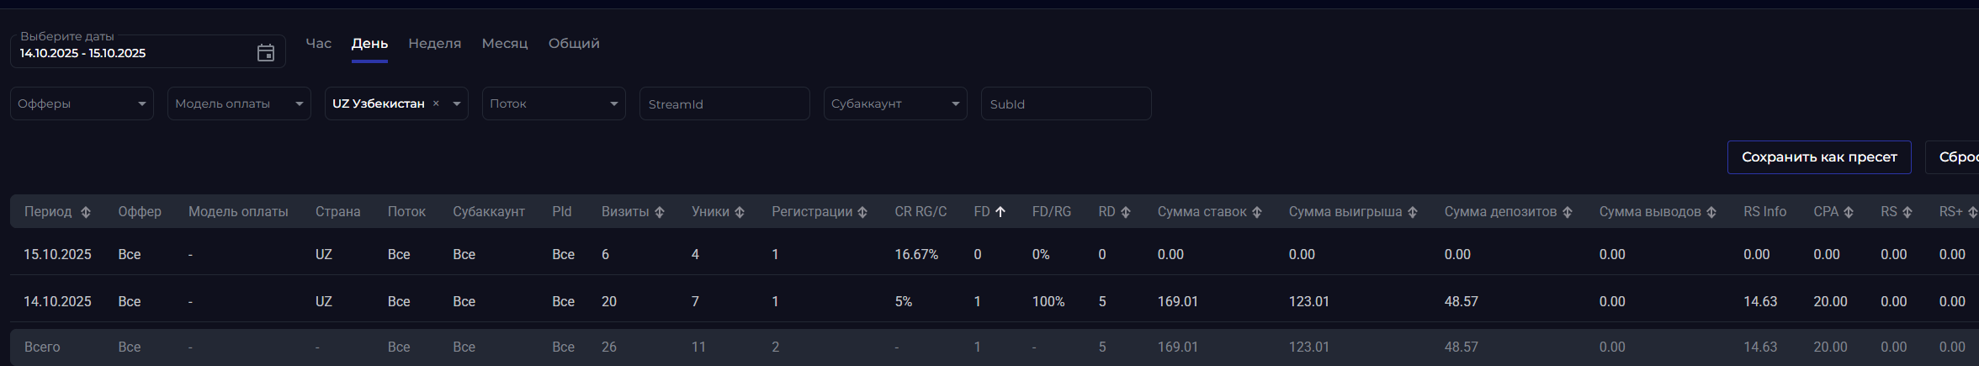The width and height of the screenshot is (1979, 366).
Task: Toggle FD column sort arrow
Action: [1000, 212]
